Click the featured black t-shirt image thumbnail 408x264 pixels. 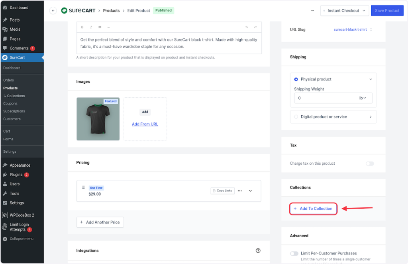[98, 119]
